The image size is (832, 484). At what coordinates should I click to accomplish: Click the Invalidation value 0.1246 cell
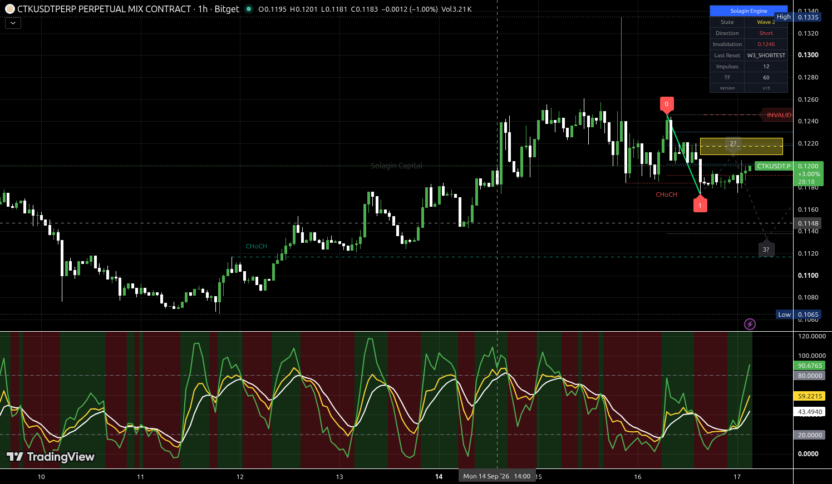(766, 44)
